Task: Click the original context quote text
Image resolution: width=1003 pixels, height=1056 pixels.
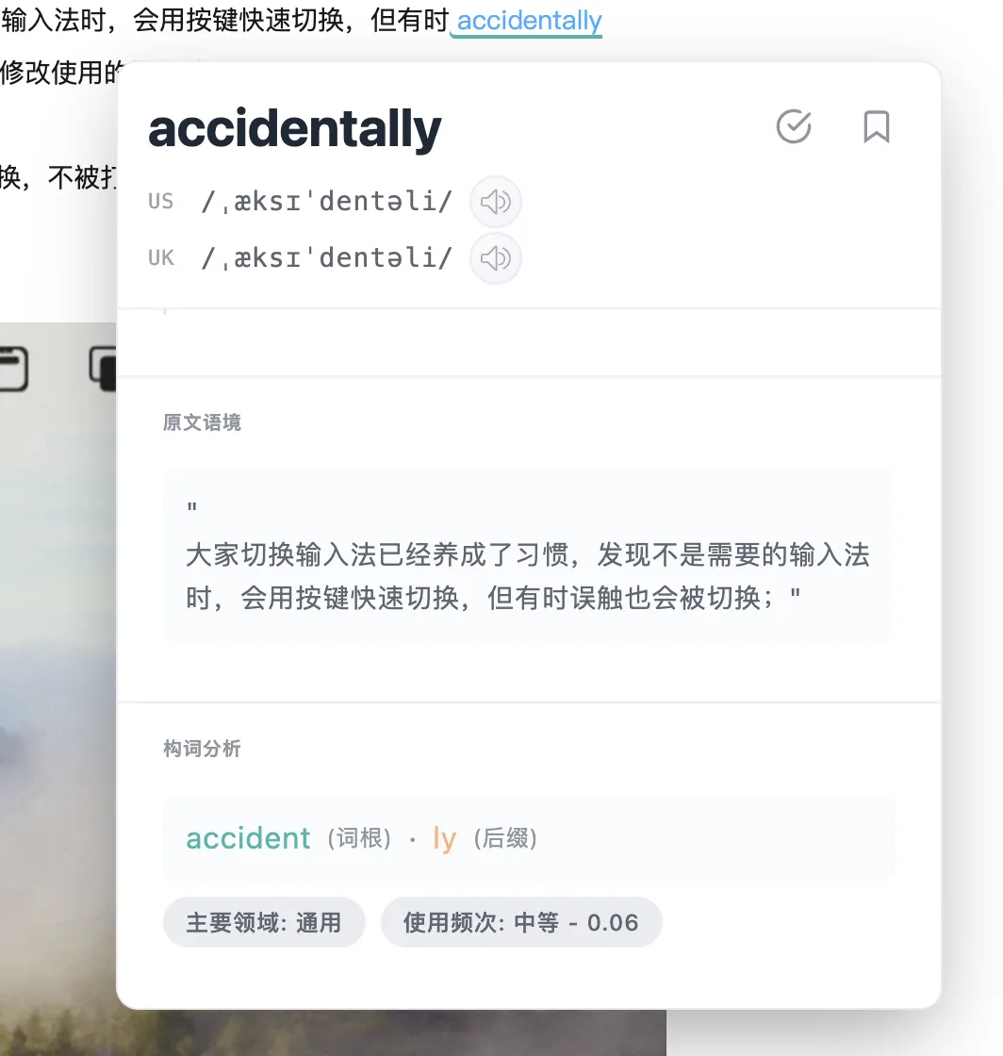Action: pyautogui.click(x=529, y=576)
